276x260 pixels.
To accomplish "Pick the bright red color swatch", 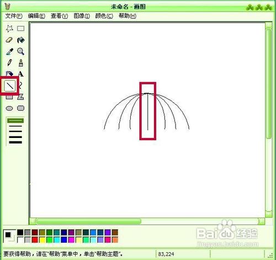I will tap(35, 240).
